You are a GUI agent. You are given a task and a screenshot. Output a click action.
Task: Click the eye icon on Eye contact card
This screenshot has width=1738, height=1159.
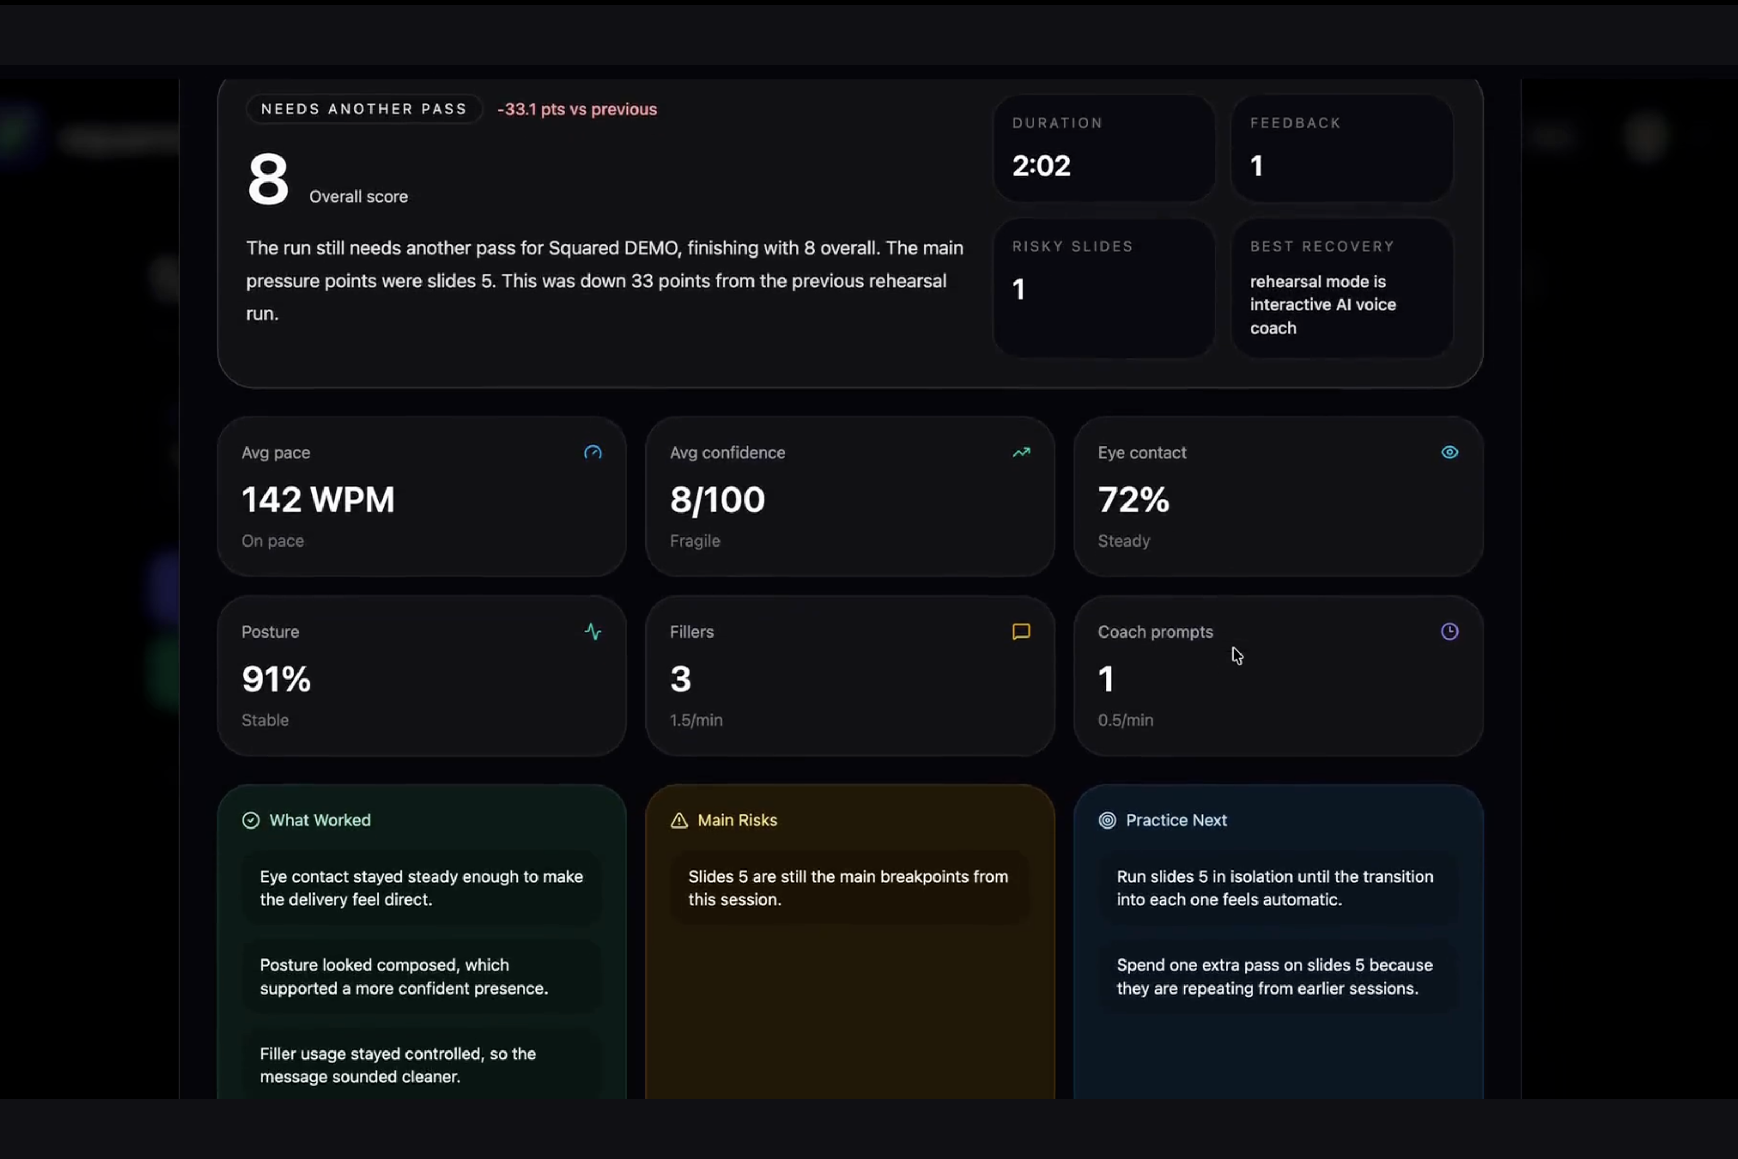(1449, 452)
